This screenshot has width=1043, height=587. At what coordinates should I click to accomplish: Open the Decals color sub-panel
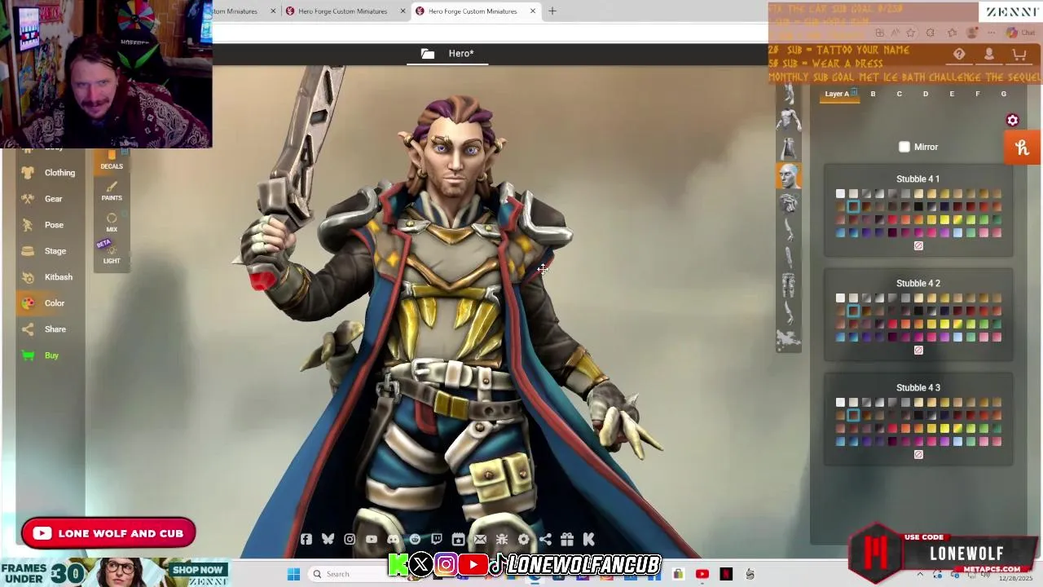(112, 160)
